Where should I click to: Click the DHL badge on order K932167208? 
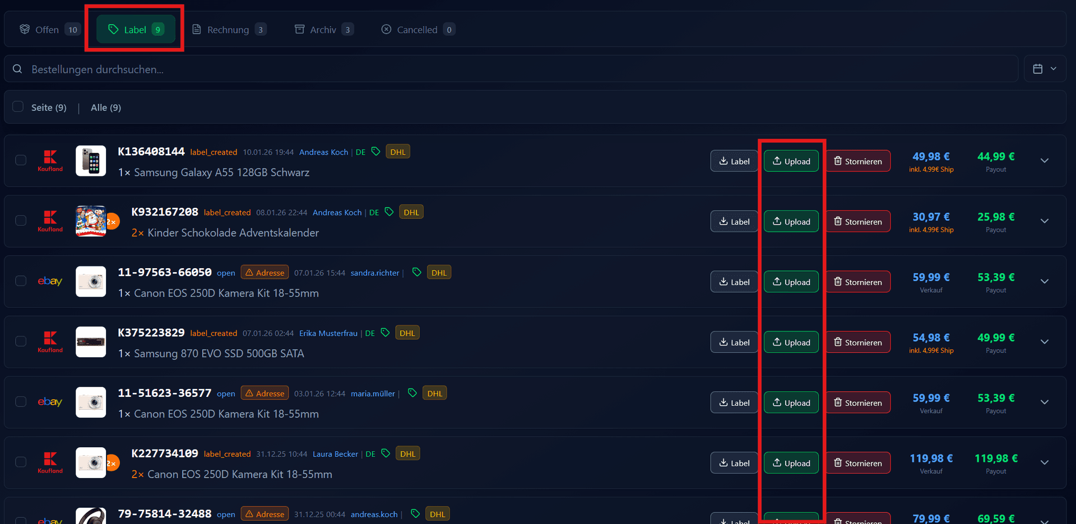pos(411,212)
